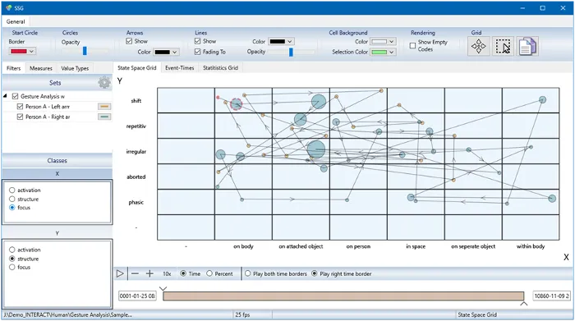Click the plus speed button

[x=149, y=273]
